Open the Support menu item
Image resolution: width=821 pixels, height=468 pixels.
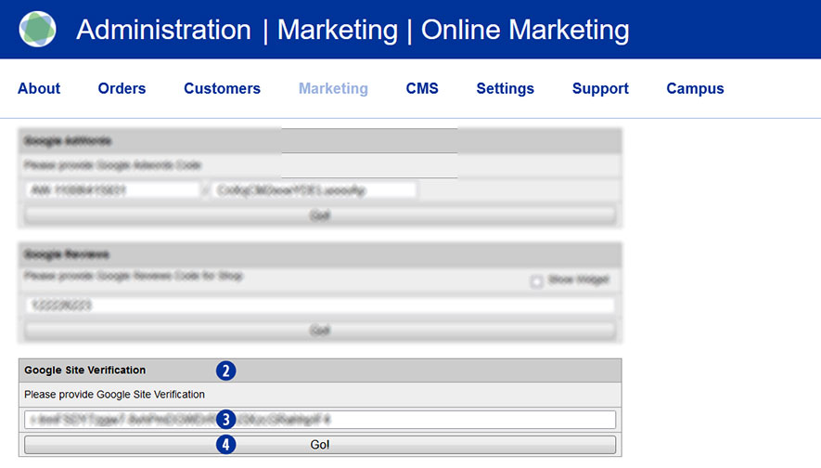(600, 89)
